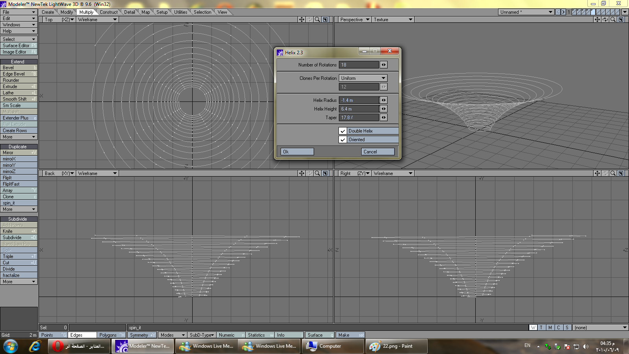The width and height of the screenshot is (629, 354).
Task: Toggle Symmetry mode in the bottom bar
Action: pyautogui.click(x=142, y=335)
